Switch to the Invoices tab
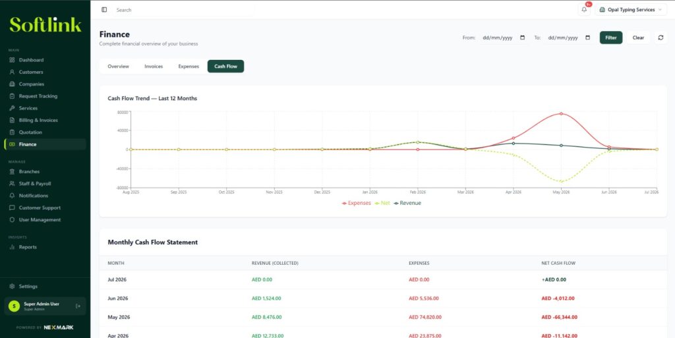This screenshot has height=338, width=675. pos(154,67)
